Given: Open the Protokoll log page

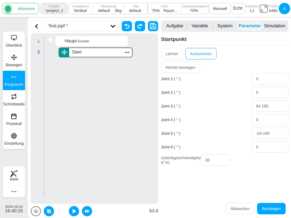Looking at the screenshot, I should [x=14, y=120].
